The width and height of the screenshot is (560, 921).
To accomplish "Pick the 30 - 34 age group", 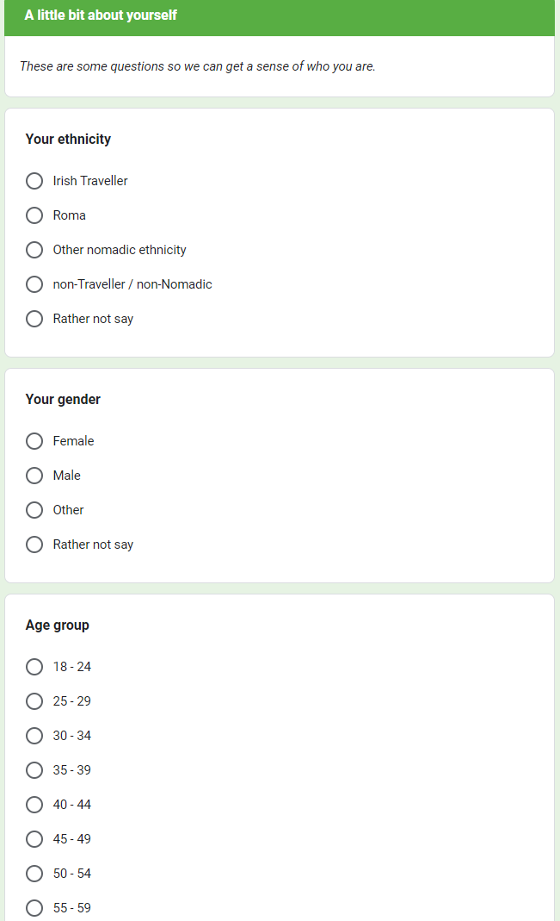I will [x=34, y=736].
